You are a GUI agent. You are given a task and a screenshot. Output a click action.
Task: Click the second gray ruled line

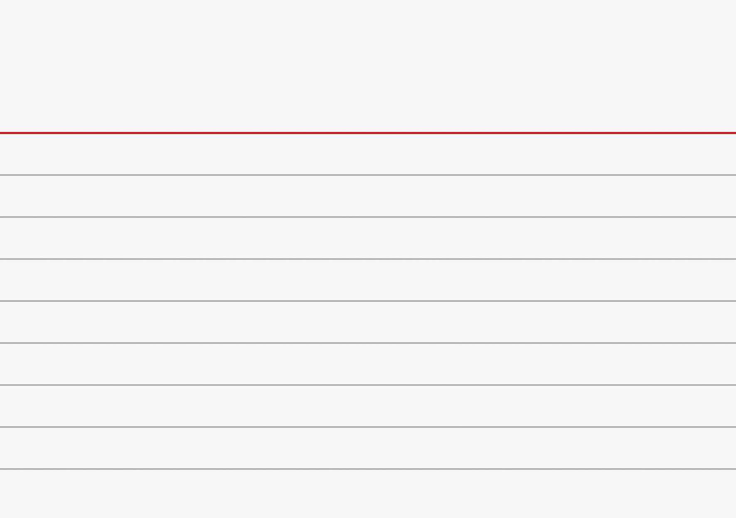[x=368, y=217]
